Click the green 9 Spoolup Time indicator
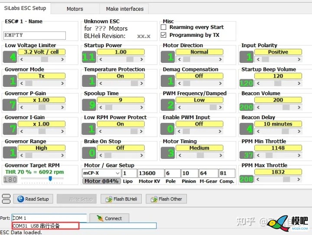This screenshot has height=235, width=312. 89,105
